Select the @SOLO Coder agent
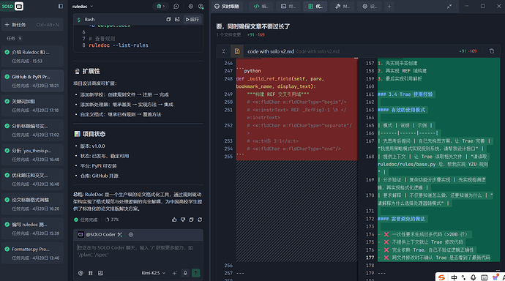505x281 pixels. [x=100, y=235]
